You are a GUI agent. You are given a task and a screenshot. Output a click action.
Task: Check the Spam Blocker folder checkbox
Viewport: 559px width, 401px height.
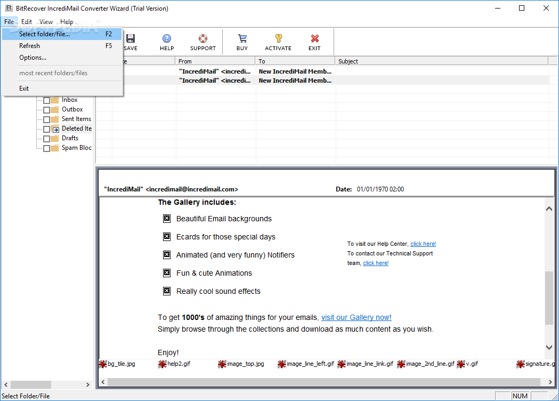click(46, 148)
